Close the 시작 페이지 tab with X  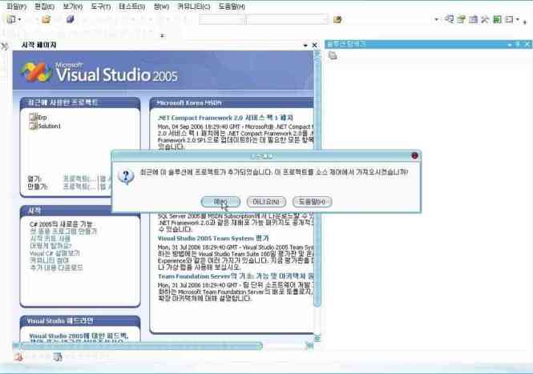[x=315, y=45]
